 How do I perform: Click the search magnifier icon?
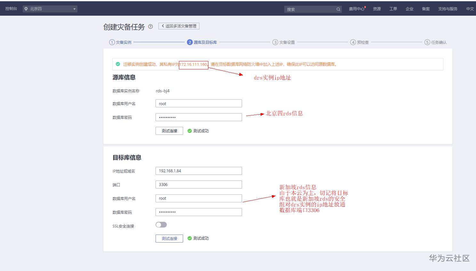coord(338,9)
